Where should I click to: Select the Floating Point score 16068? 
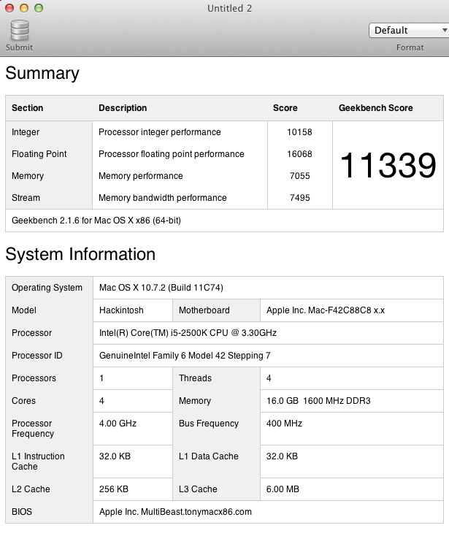299,154
